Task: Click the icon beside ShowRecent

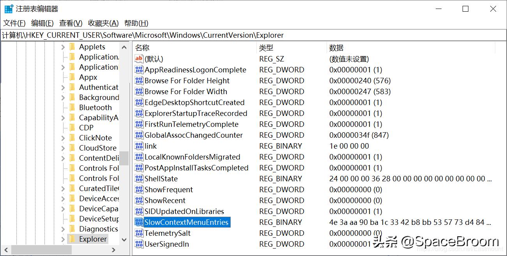Action: (139, 200)
